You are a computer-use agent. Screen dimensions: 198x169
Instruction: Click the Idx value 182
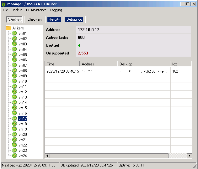click(175, 71)
